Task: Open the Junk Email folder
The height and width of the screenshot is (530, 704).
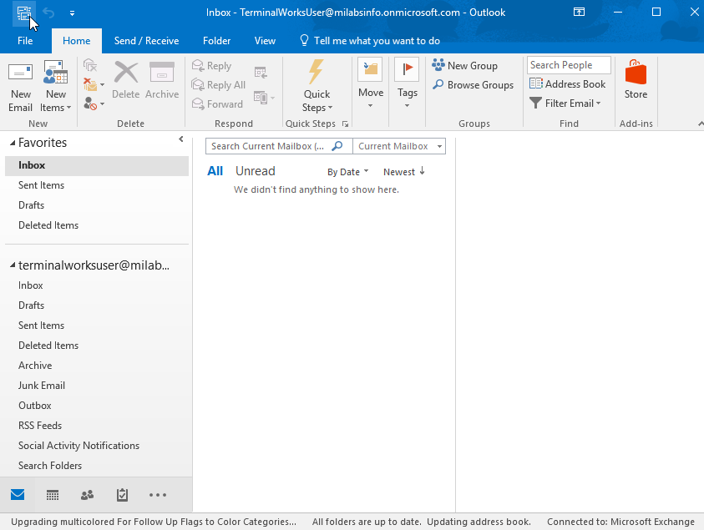Action: coord(97,386)
